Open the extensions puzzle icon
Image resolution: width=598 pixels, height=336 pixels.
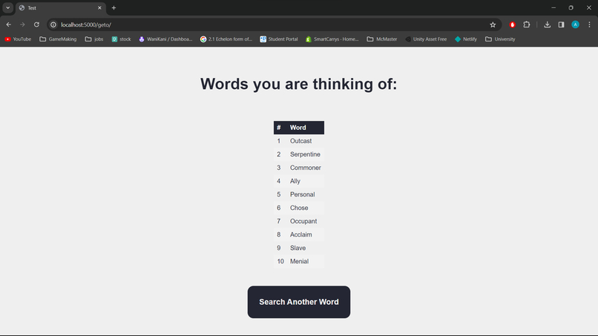pos(527,24)
